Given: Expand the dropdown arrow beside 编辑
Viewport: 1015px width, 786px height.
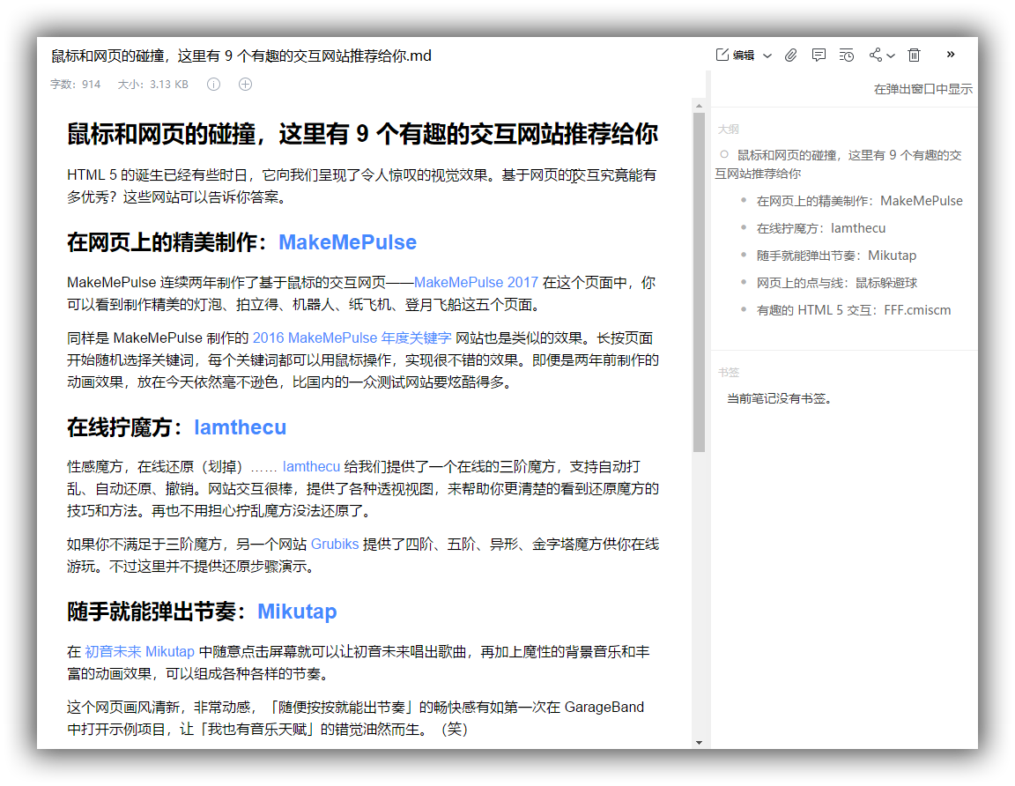Looking at the screenshot, I should (x=767, y=56).
